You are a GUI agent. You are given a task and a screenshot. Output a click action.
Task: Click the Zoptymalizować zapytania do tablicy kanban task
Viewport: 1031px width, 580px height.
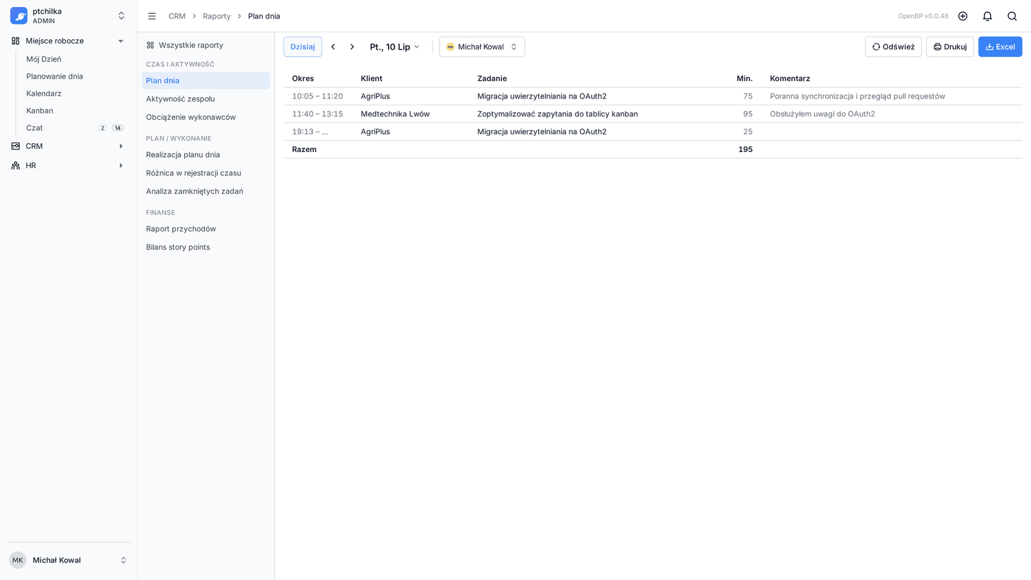pyautogui.click(x=557, y=114)
